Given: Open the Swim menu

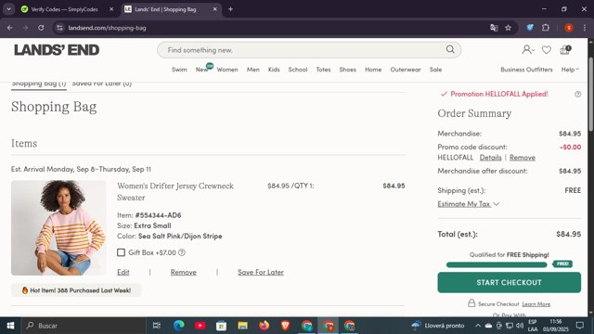Looking at the screenshot, I should pyautogui.click(x=179, y=70).
